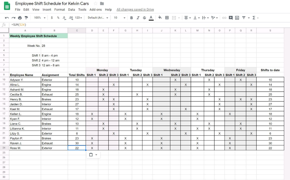Select column S header
This screenshot has height=180, width=290.
(270, 30)
